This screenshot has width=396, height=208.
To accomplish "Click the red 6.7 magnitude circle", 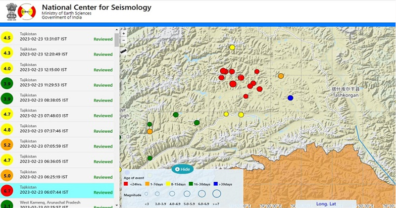I will pos(7,191).
